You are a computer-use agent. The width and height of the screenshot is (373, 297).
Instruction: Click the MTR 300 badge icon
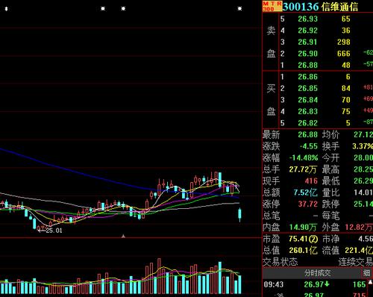pos(272,6)
